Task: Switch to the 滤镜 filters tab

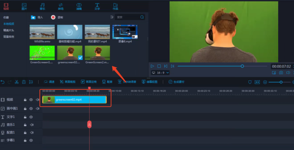Action: (79, 6)
